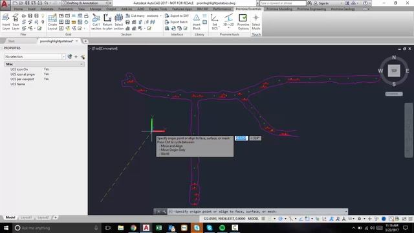
Task: Switch to the Home ribbon tab
Action: pyautogui.click(x=18, y=9)
